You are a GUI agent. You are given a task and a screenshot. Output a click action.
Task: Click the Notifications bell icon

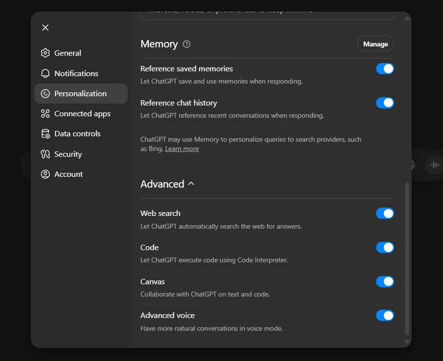pyautogui.click(x=45, y=73)
